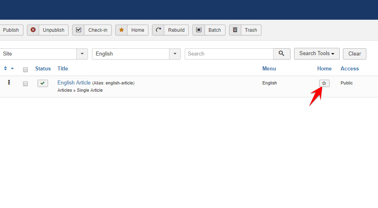
Task: Open the English menu selector dropdown arrow
Action: (175, 54)
